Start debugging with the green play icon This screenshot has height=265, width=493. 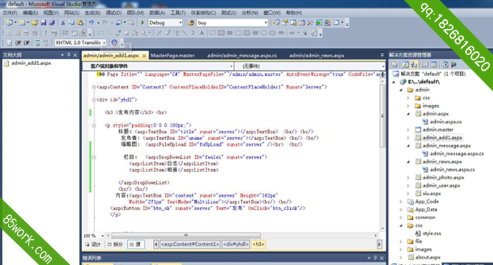[x=142, y=23]
